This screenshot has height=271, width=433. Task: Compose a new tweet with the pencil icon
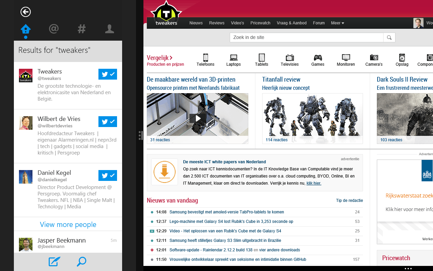(54, 262)
